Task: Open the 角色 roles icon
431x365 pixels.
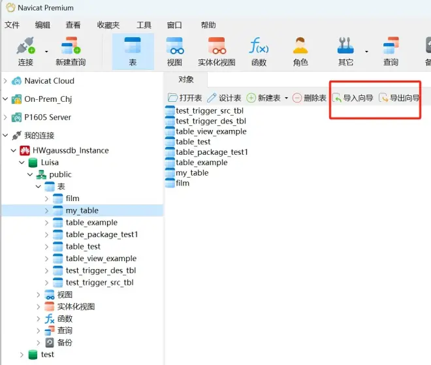Action: [300, 51]
